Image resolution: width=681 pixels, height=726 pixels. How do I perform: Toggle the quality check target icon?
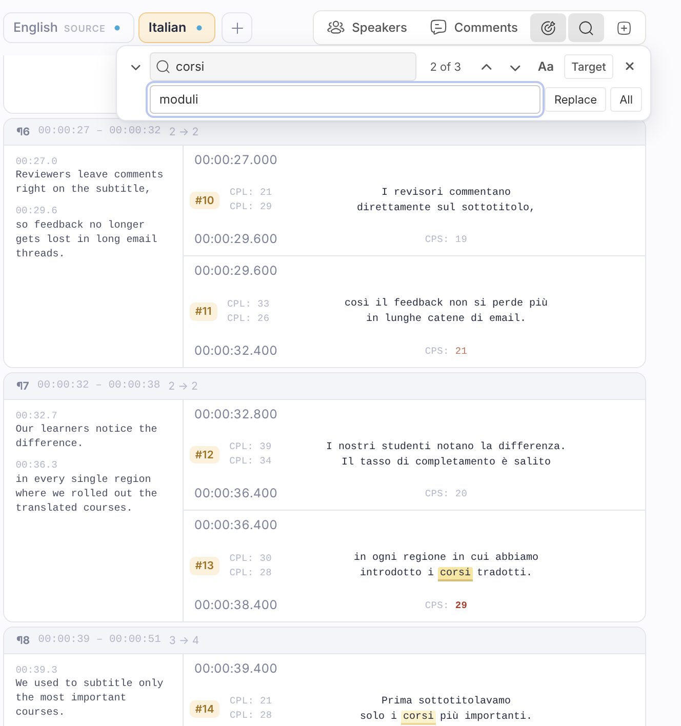click(x=548, y=28)
